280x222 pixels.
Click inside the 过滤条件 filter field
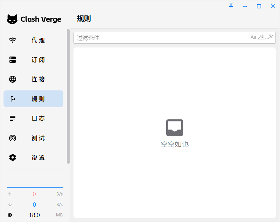click(140, 37)
